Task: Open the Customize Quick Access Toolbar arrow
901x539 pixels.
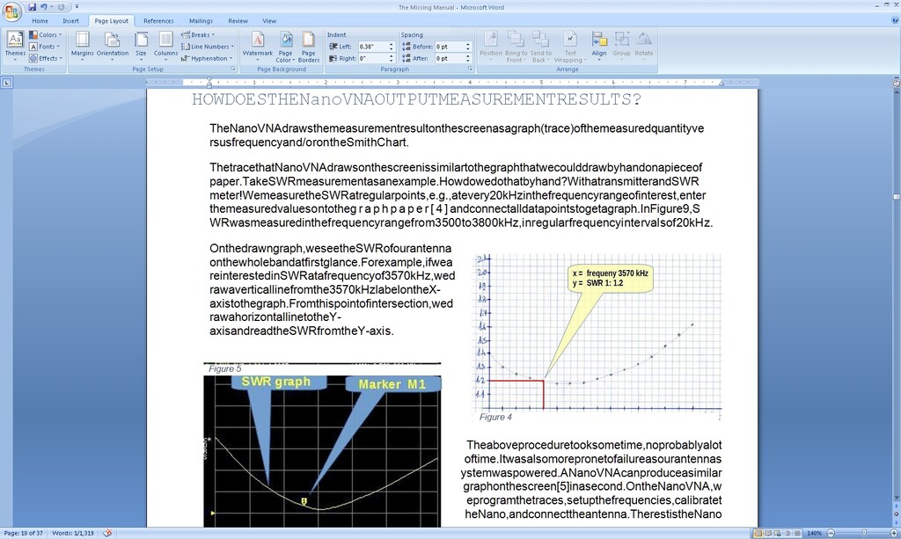Action: pos(77,7)
